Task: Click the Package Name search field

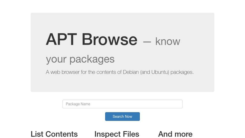Action: coord(122,104)
